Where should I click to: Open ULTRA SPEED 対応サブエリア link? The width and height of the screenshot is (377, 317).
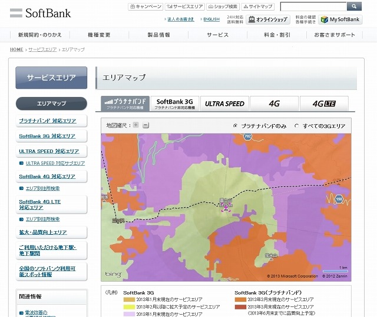click(x=55, y=163)
